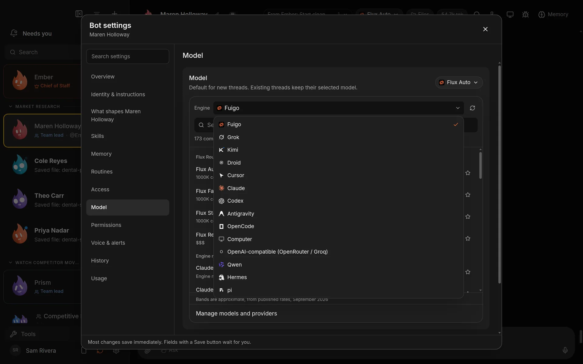
Task: Star the Flux Standard model row
Action: 468,217
